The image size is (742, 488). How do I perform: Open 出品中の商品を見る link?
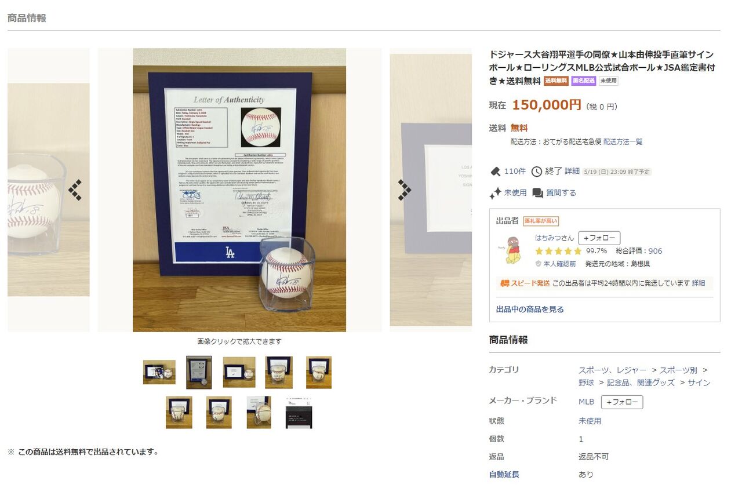pos(530,309)
